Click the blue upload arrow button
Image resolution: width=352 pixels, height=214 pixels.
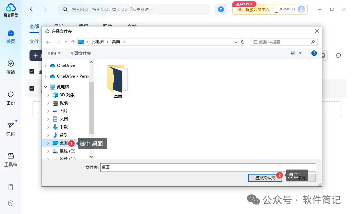221,9
